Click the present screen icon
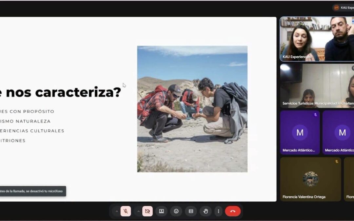Image resolution: width=354 pixels, height=221 pixels. pos(161,211)
